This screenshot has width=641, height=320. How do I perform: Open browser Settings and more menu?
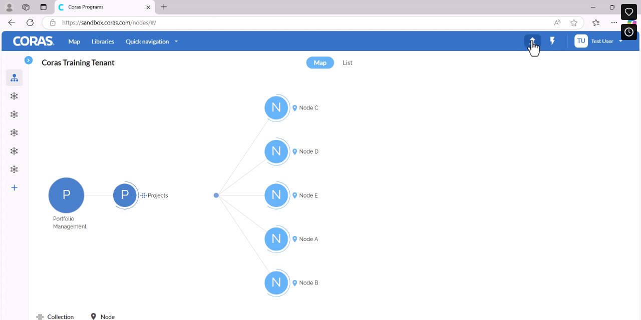pyautogui.click(x=614, y=22)
